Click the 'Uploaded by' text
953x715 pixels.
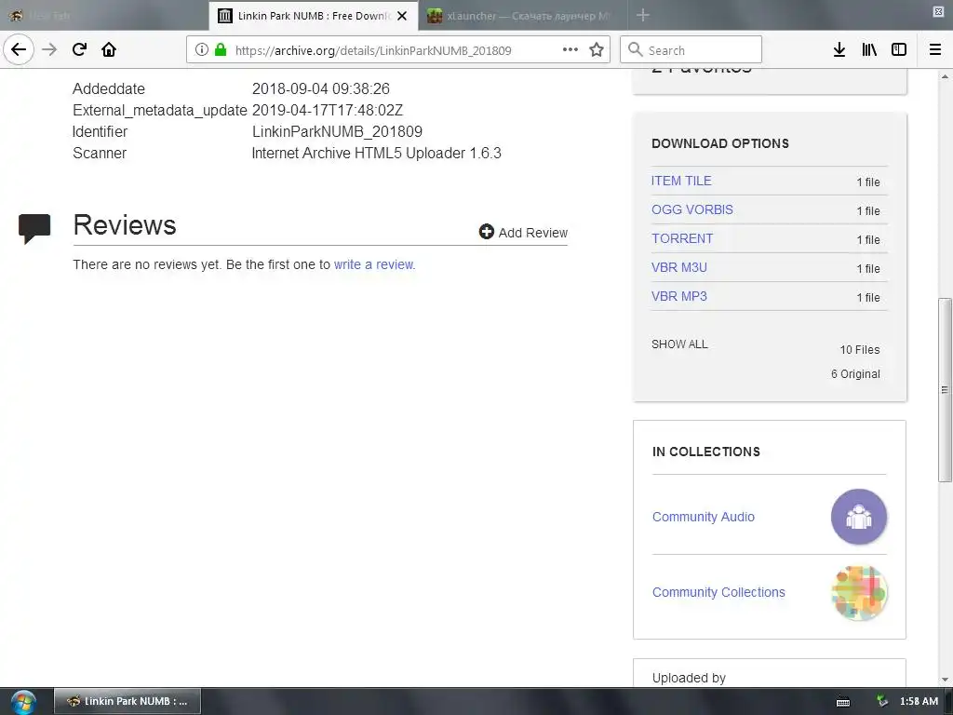(689, 678)
